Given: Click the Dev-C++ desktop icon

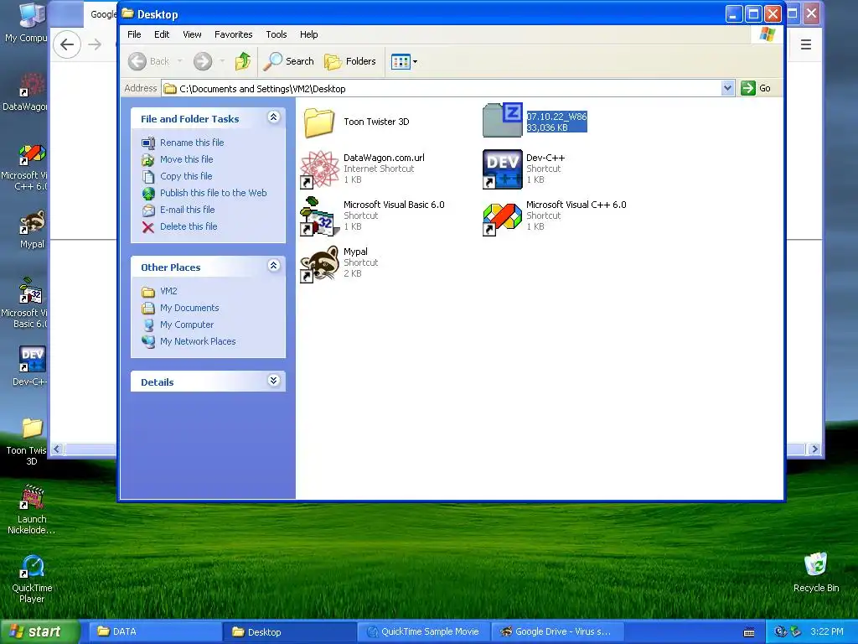Looking at the screenshot, I should tap(32, 360).
